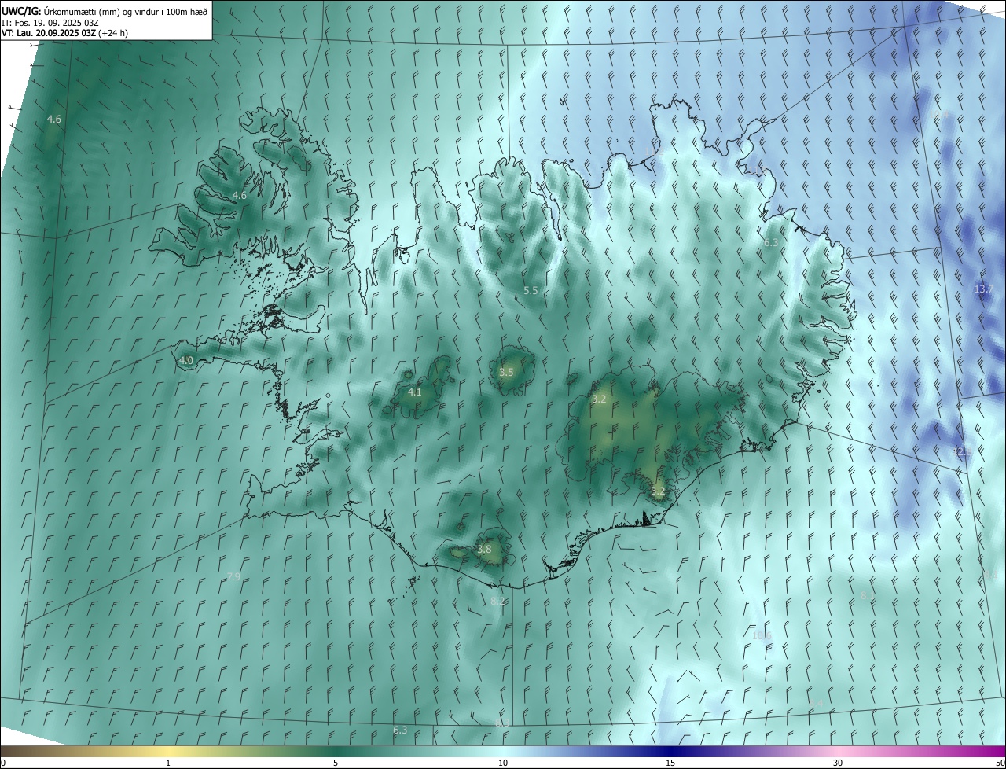This screenshot has height=769, width=1006.
Task: Click the 3.2 value at Vatnajökull's southern edge
Action: pos(658,491)
